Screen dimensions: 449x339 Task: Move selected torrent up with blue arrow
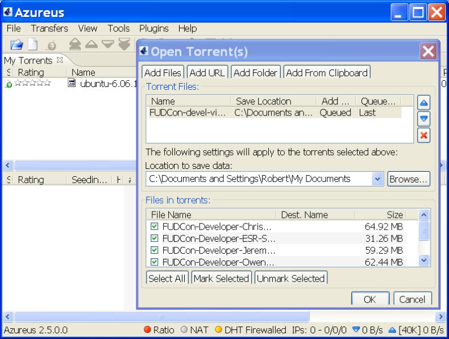423,103
